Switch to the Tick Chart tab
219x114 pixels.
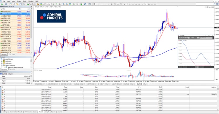12,54
